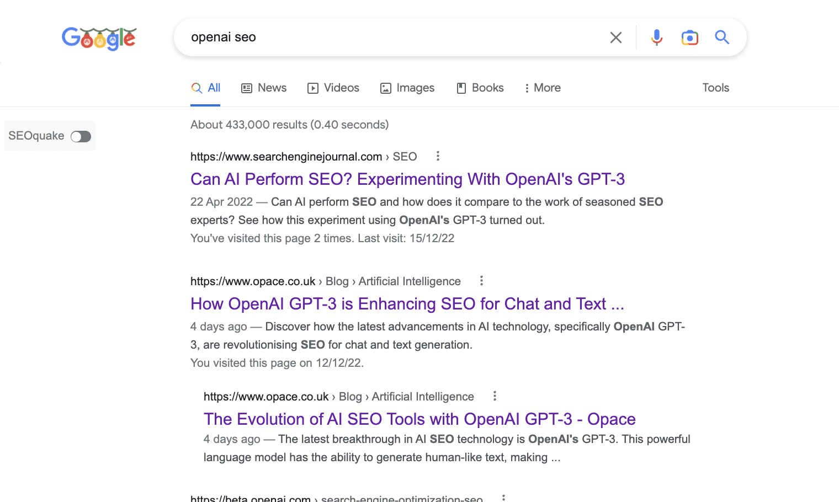The image size is (839, 502).
Task: Click the festive Google doodle logo
Action: point(99,38)
